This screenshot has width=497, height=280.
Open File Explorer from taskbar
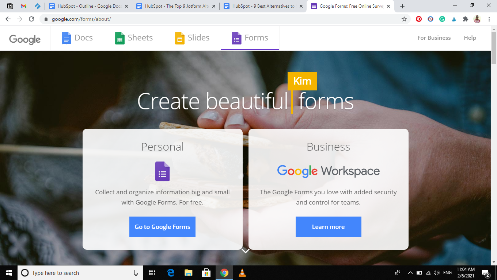coord(188,273)
